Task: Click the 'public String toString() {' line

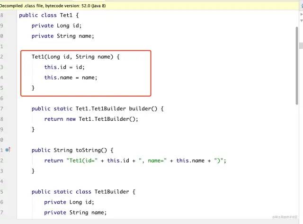Action: pos(72,150)
